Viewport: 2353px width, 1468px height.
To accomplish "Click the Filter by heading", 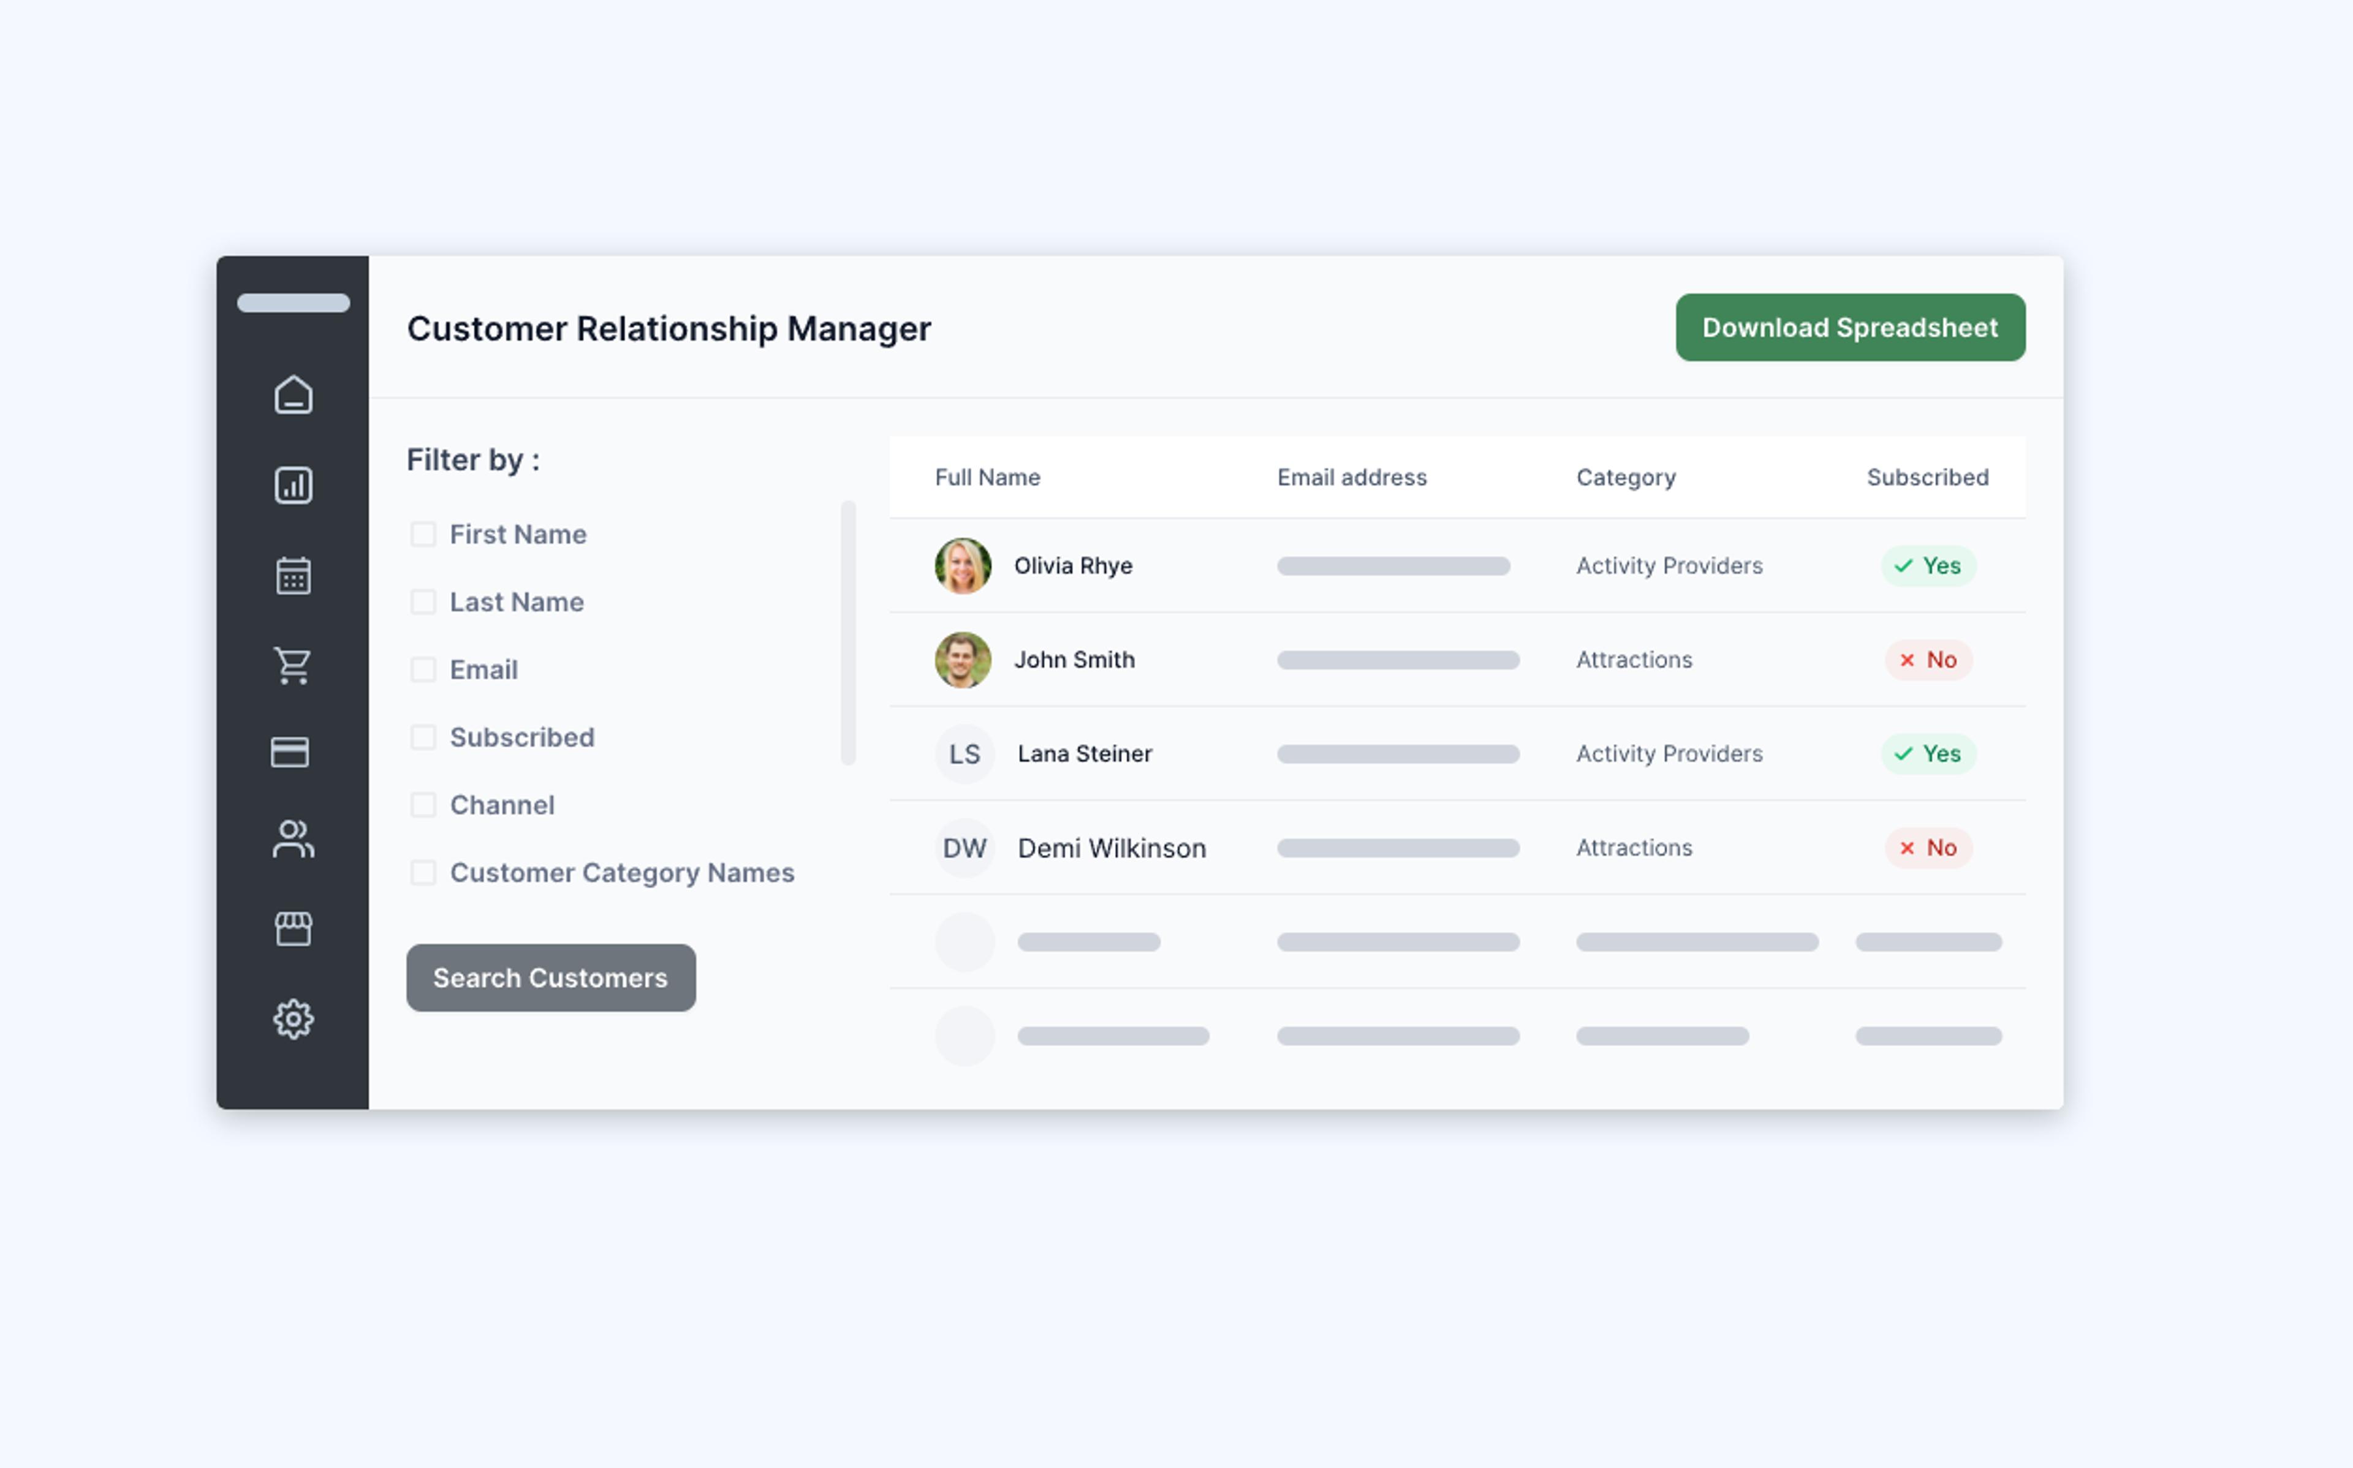I will (473, 460).
